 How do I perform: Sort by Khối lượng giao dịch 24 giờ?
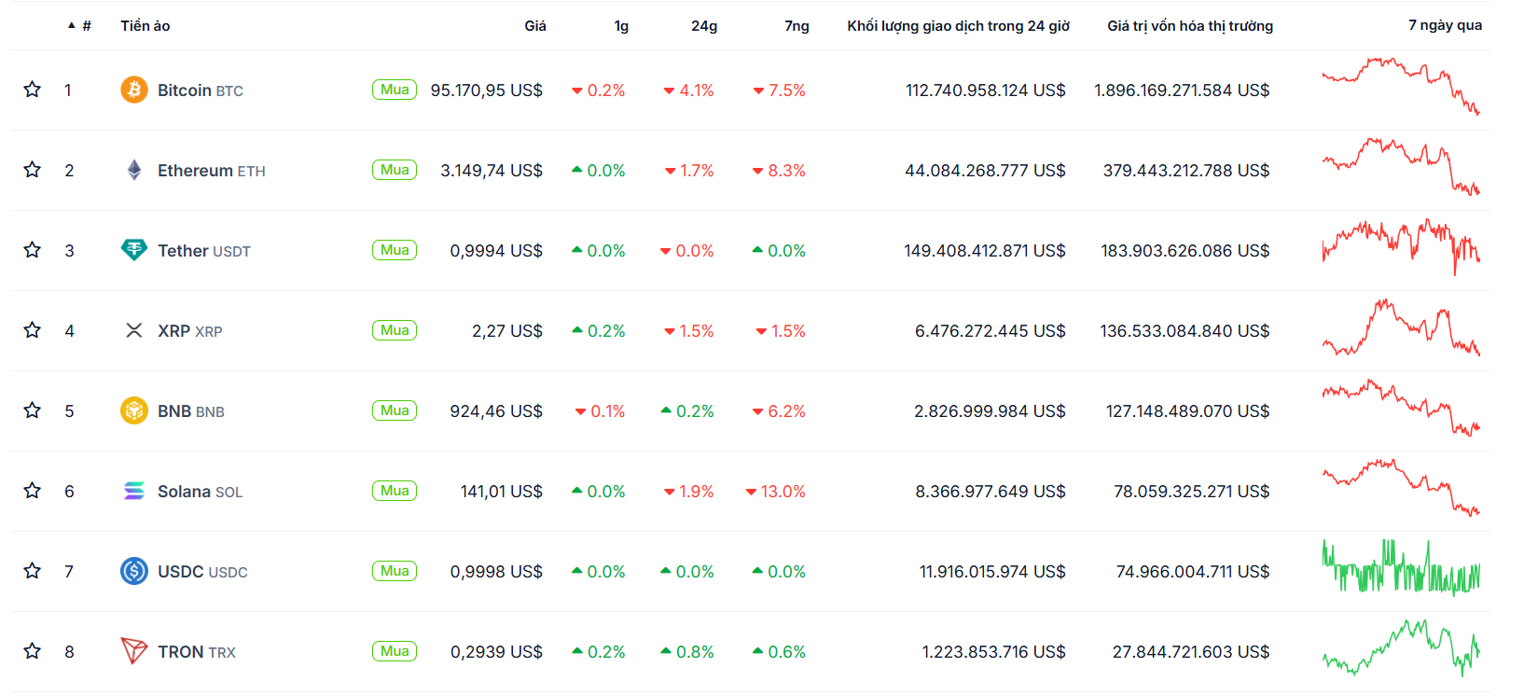958,26
